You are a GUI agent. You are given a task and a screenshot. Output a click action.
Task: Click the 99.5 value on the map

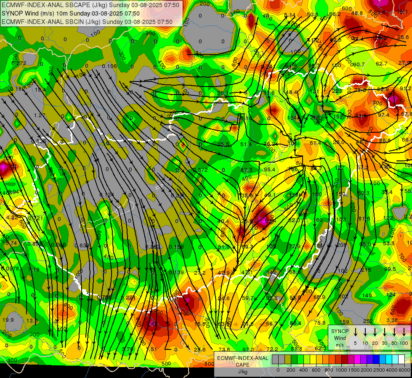[x=390, y=269]
